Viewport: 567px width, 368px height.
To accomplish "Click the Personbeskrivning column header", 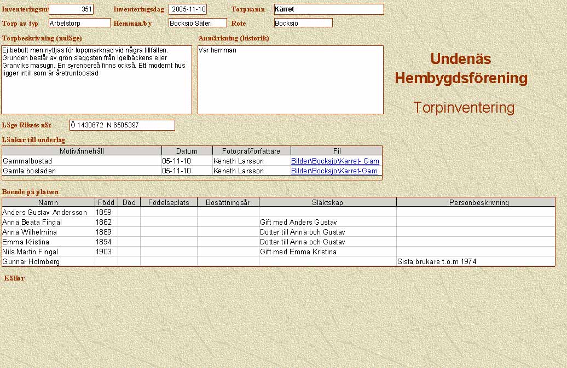I will point(475,202).
